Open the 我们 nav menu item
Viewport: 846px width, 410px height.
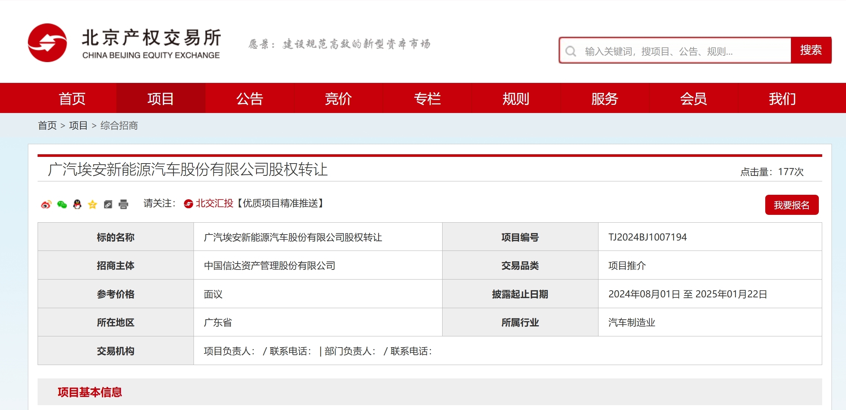click(782, 99)
